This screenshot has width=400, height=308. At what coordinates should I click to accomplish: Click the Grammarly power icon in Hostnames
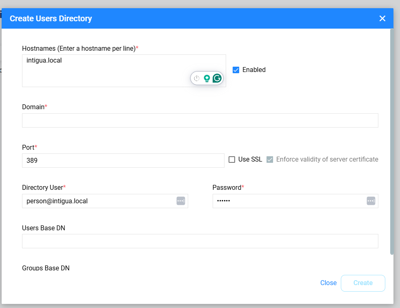(197, 78)
